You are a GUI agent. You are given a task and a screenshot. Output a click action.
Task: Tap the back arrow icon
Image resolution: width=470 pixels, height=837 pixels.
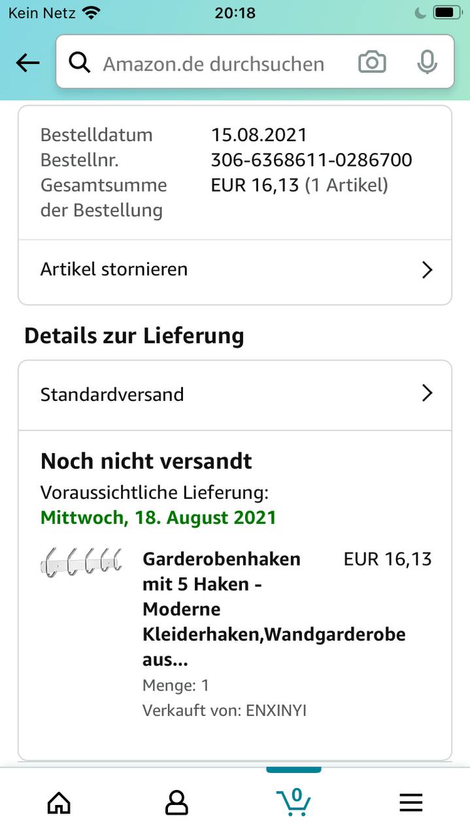pyautogui.click(x=27, y=63)
